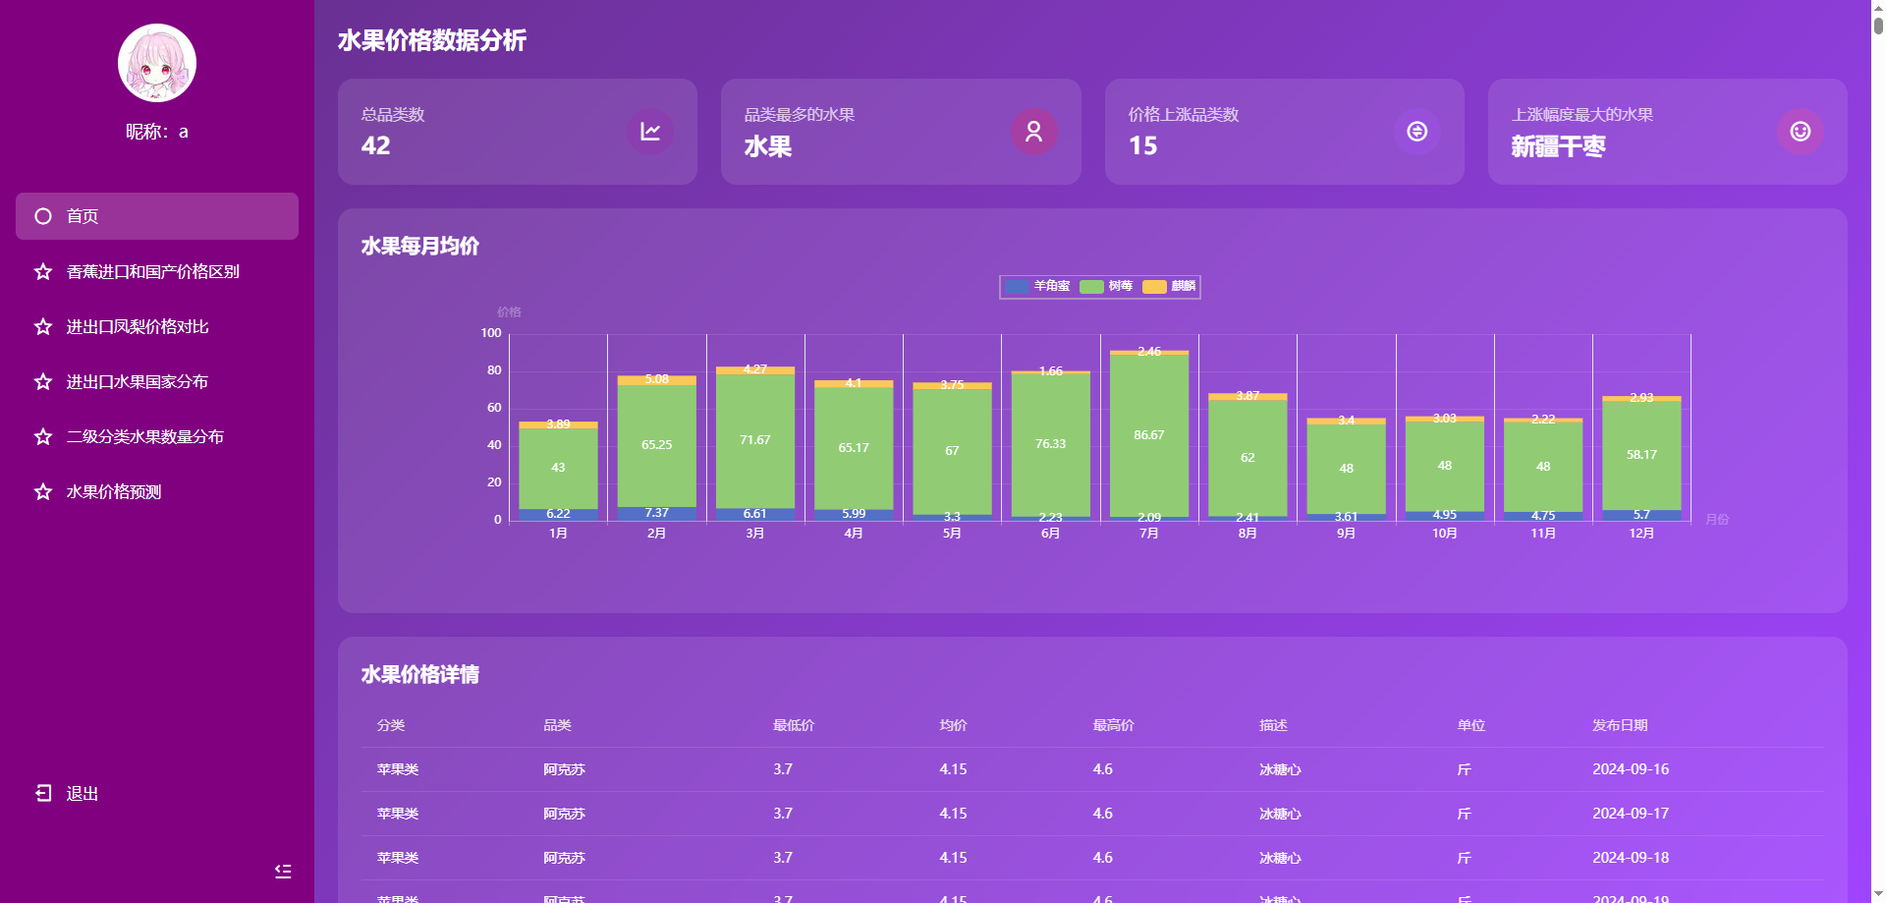Screen dimensions: 1886x903
Task: Click the 均价 column header
Action: (x=954, y=725)
